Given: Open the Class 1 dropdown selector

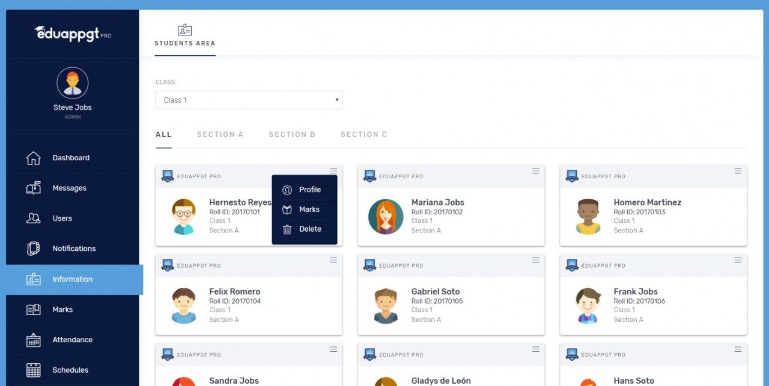Looking at the screenshot, I should pyautogui.click(x=249, y=100).
